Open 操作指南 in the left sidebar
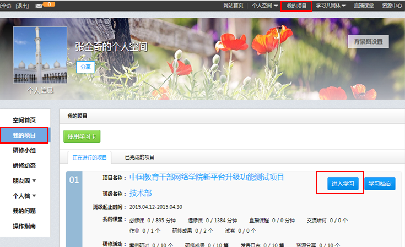Viewport: 405px width, 247px height. point(24,227)
